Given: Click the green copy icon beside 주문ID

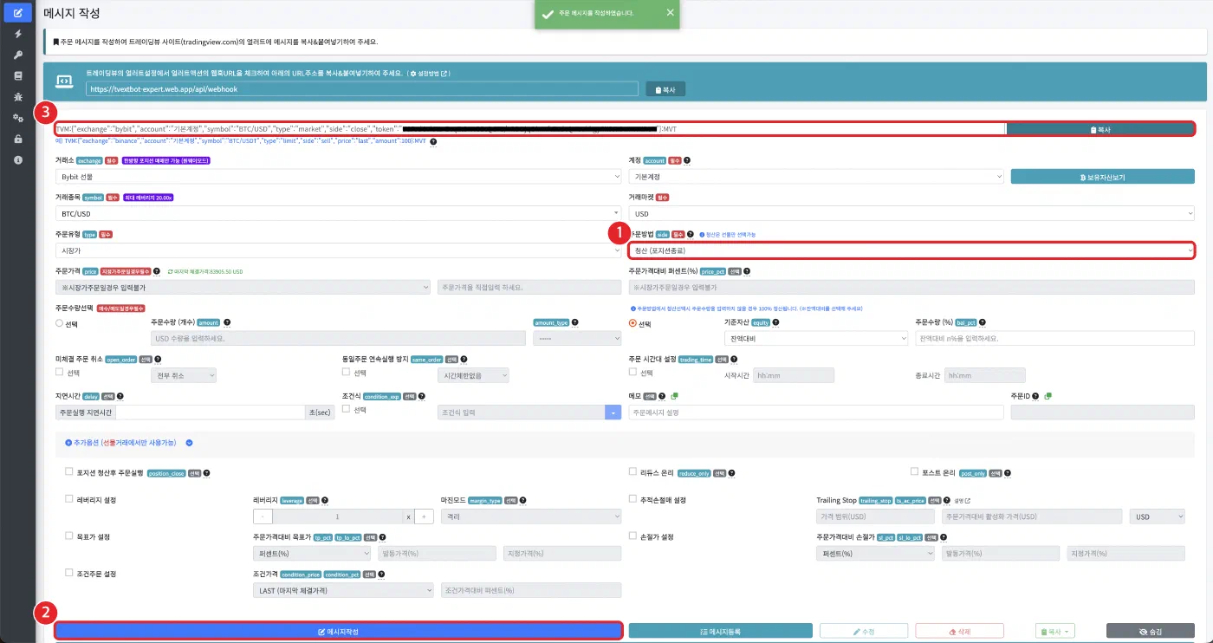Looking at the screenshot, I should 1048,396.
